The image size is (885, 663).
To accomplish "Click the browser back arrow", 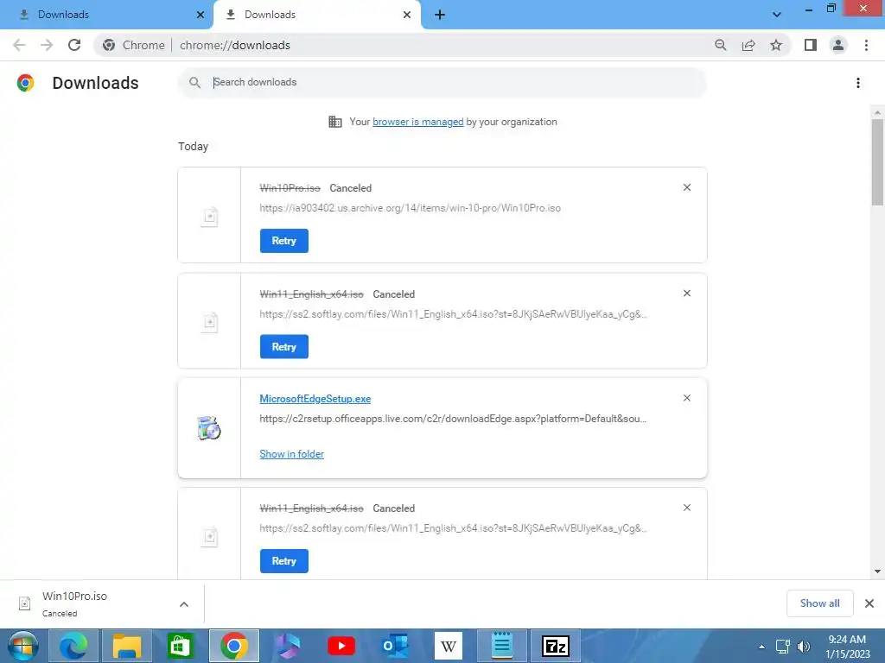I will 19,45.
